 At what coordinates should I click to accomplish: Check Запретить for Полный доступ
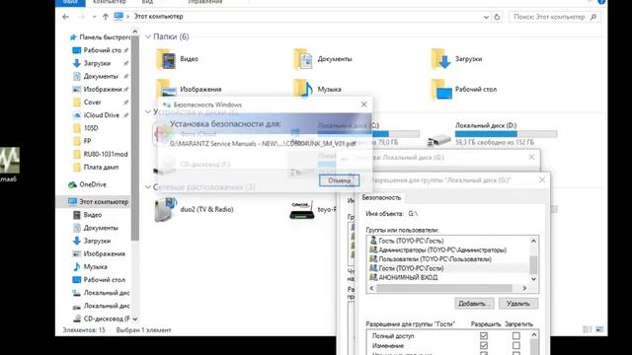pyautogui.click(x=515, y=335)
